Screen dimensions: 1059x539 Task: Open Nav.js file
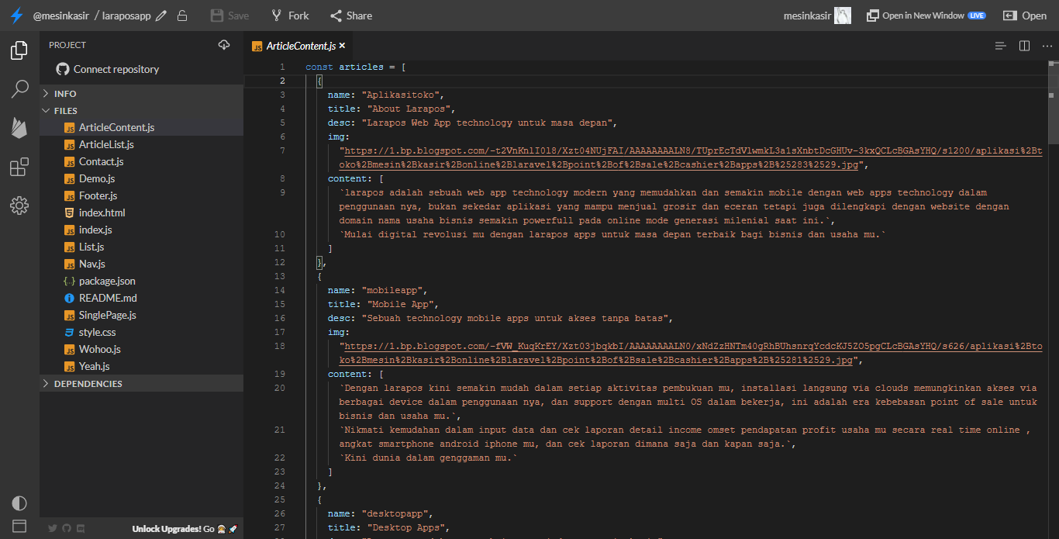click(141, 264)
